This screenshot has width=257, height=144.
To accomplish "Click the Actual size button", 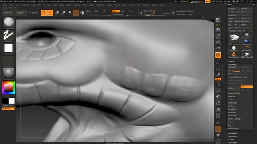I will pyautogui.click(x=218, y=42).
